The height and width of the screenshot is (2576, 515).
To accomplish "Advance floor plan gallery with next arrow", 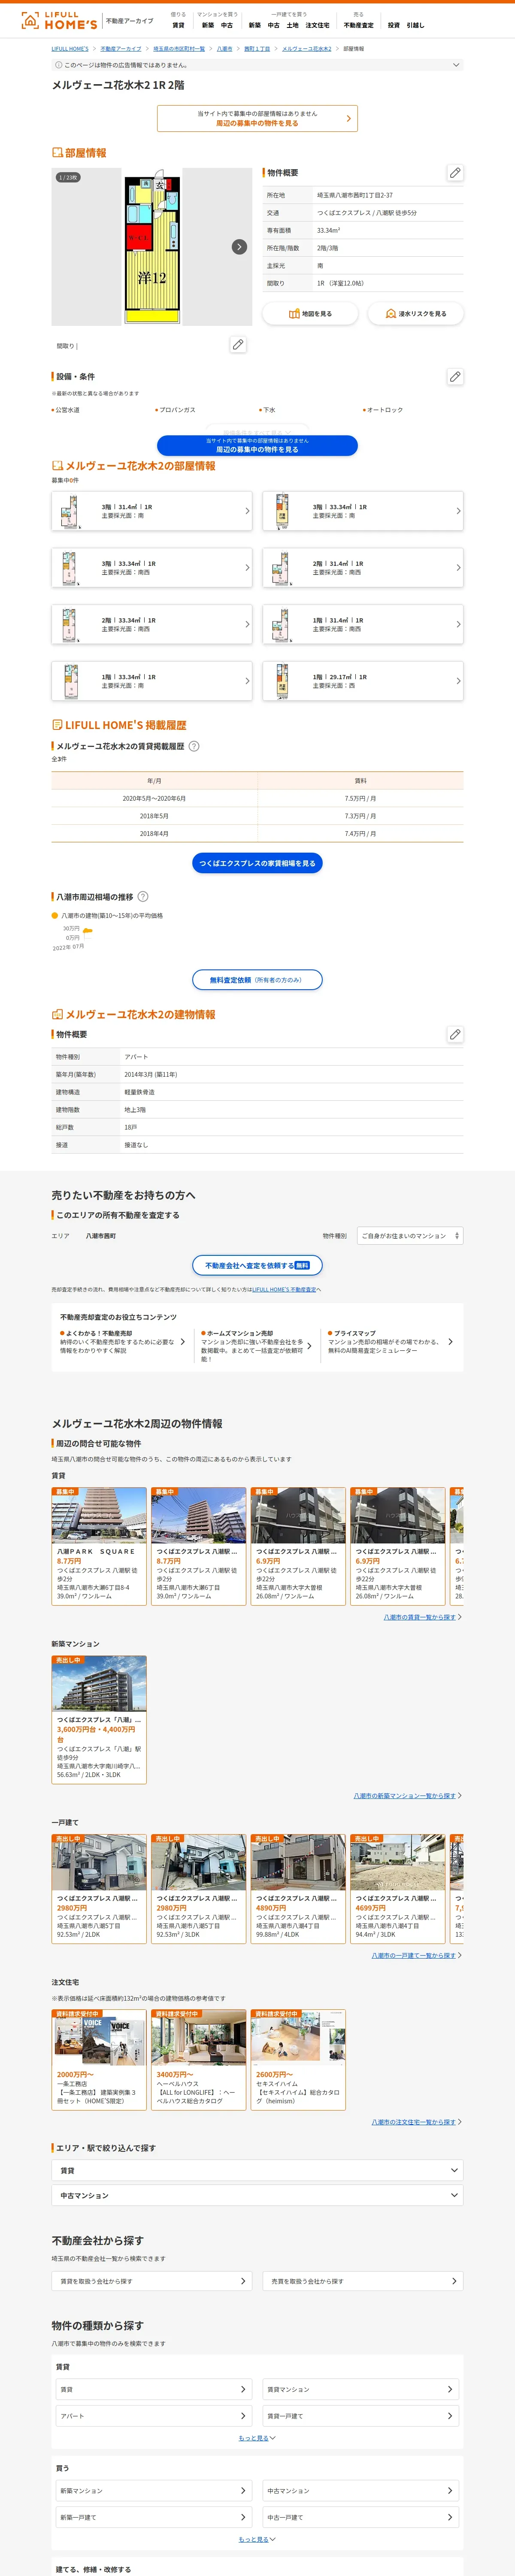I will [x=239, y=247].
